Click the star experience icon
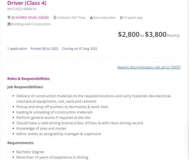Screen dimensions: 189x160 point(121,18)
